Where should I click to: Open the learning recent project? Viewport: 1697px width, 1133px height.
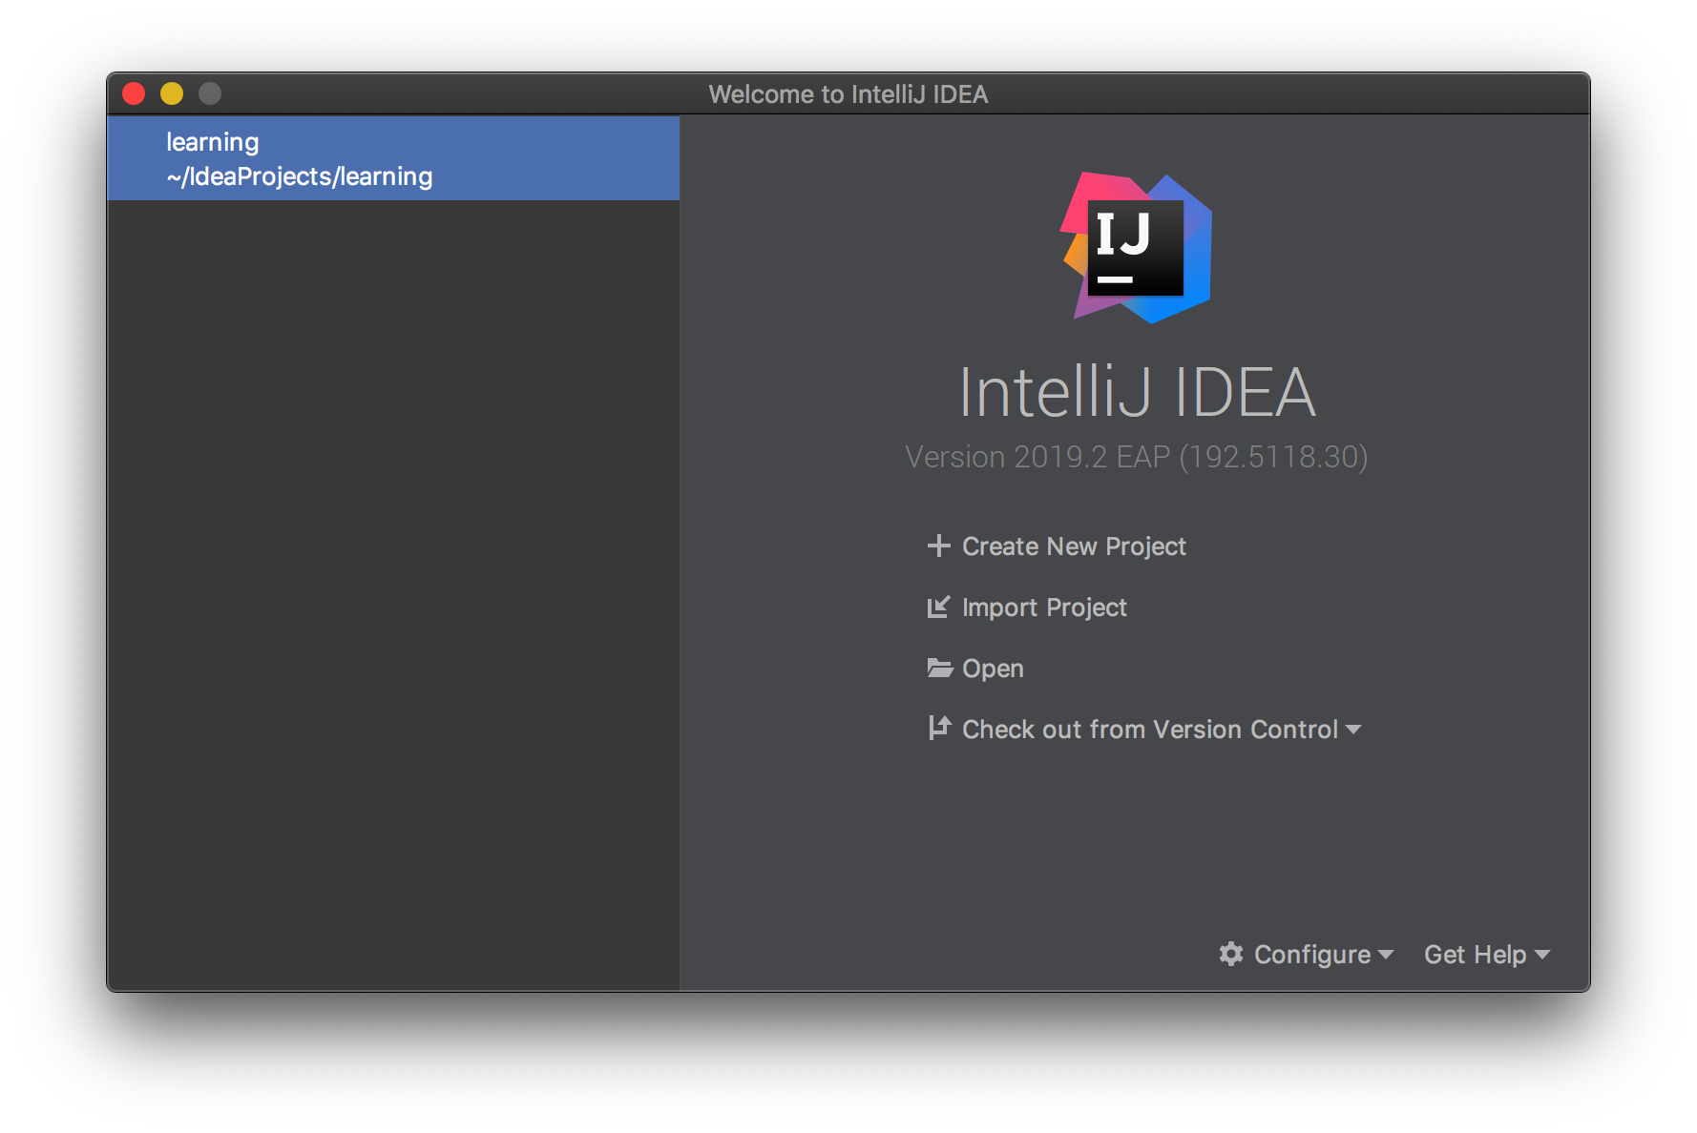(x=393, y=158)
